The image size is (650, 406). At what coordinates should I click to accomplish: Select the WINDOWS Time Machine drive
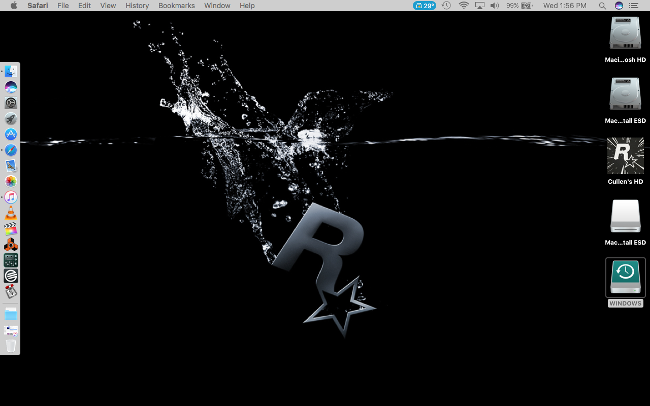625,277
